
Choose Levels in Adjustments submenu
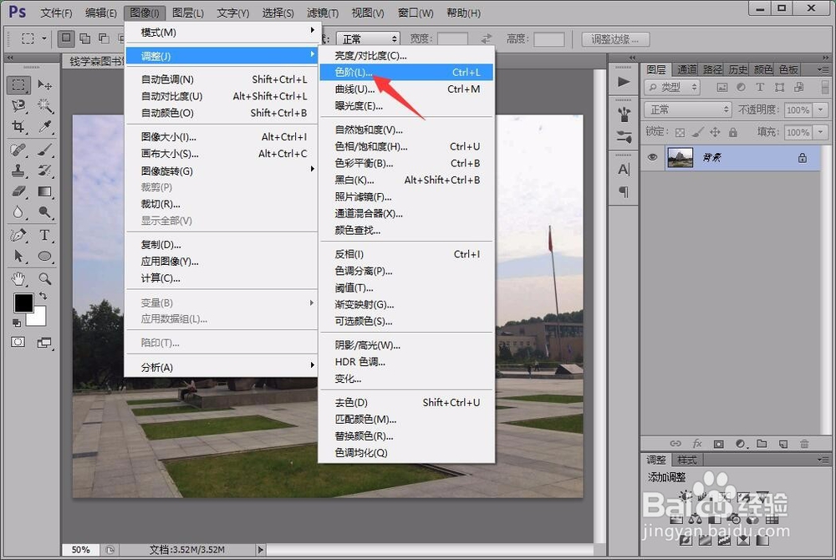point(407,72)
